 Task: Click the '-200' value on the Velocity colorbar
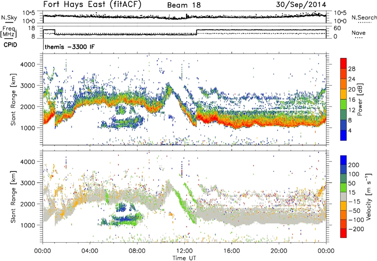(356, 229)
